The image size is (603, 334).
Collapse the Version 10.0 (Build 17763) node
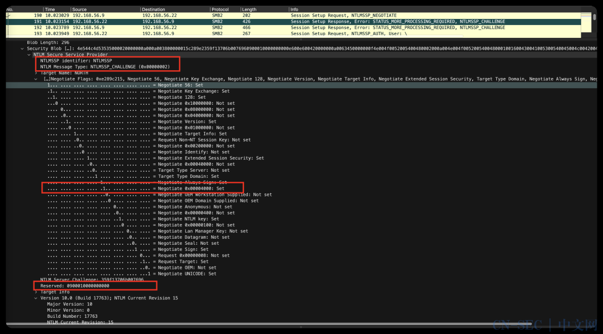[x=36, y=298]
